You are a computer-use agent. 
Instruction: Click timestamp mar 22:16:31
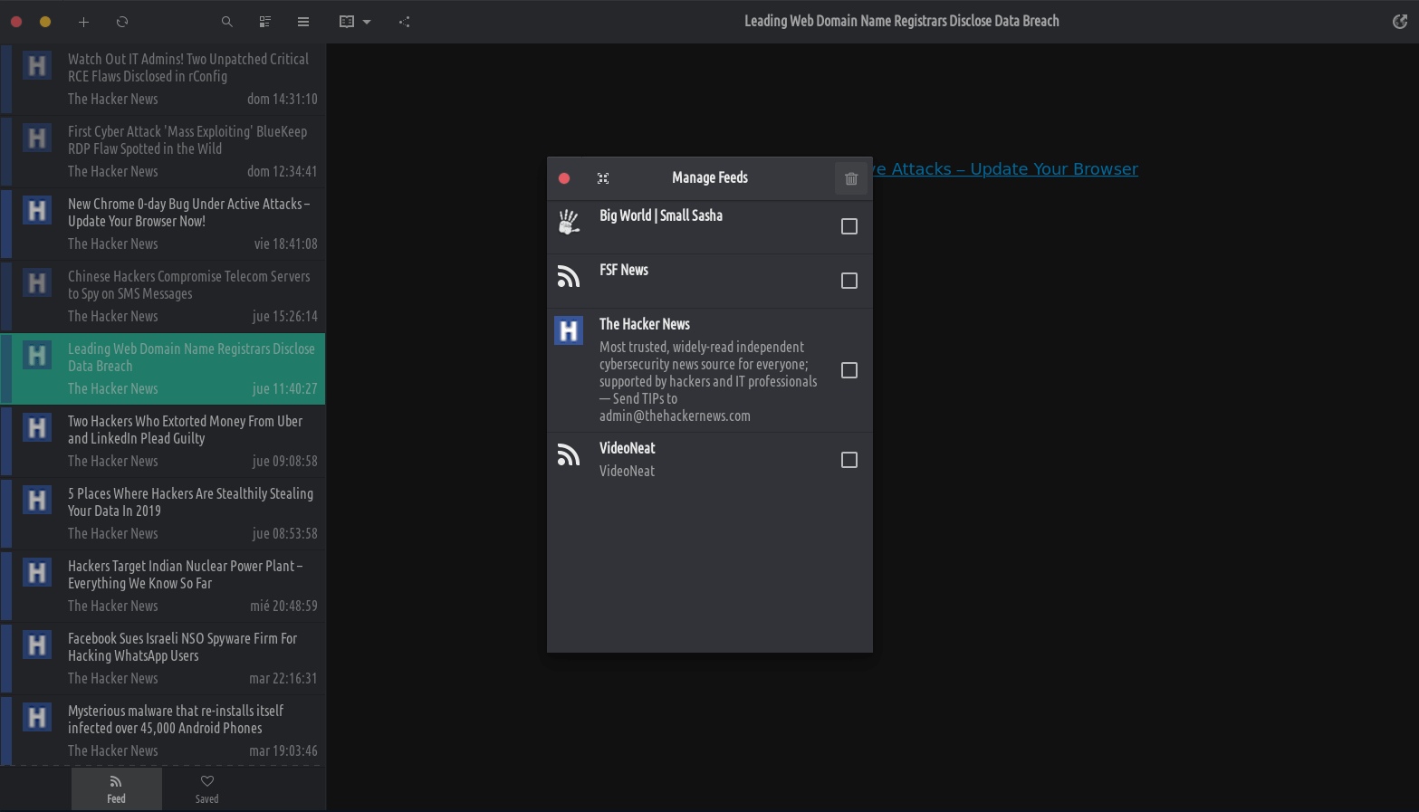click(283, 678)
